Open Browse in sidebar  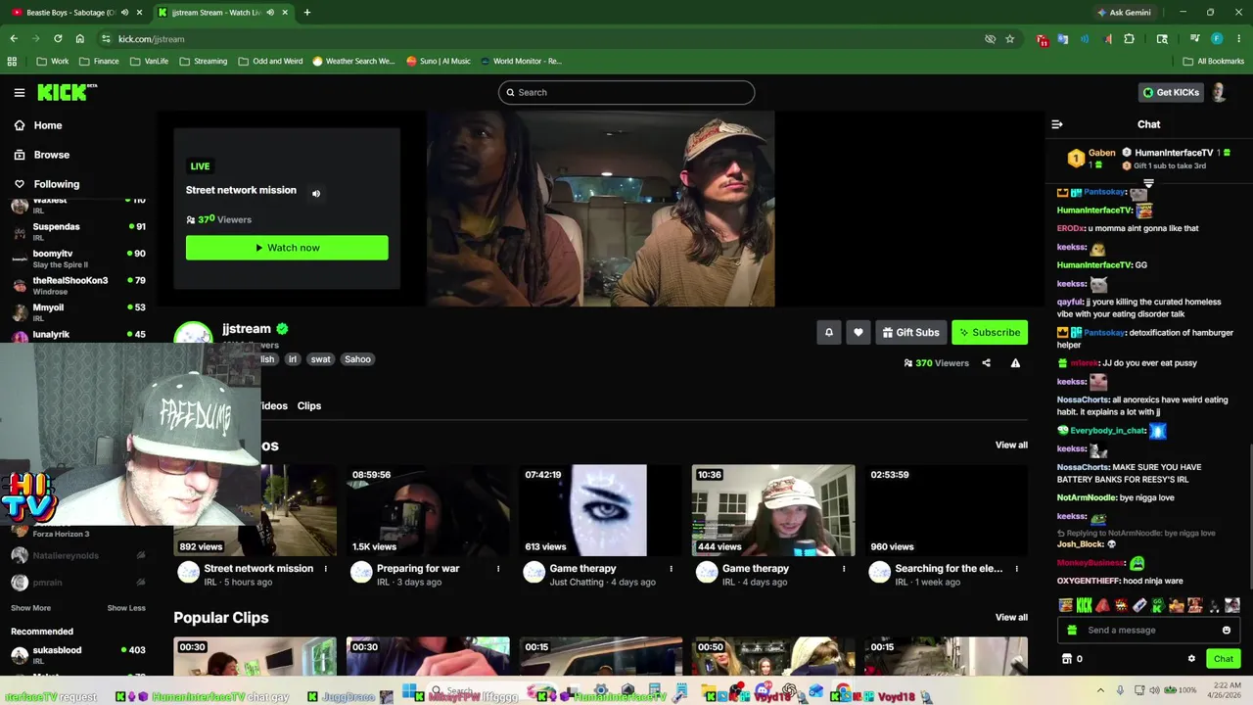pos(51,155)
